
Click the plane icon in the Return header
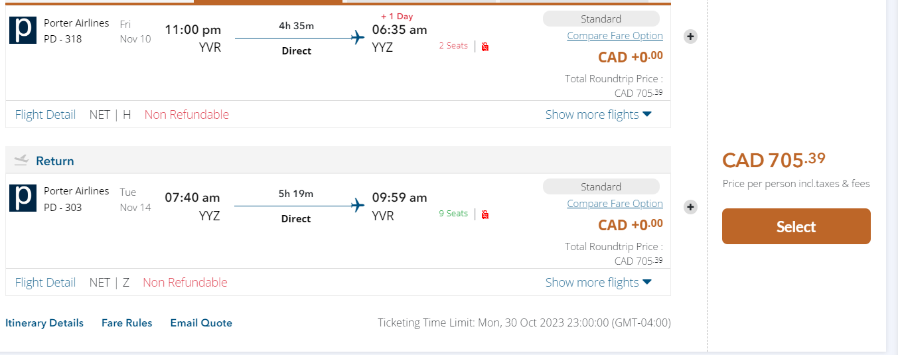click(x=21, y=160)
